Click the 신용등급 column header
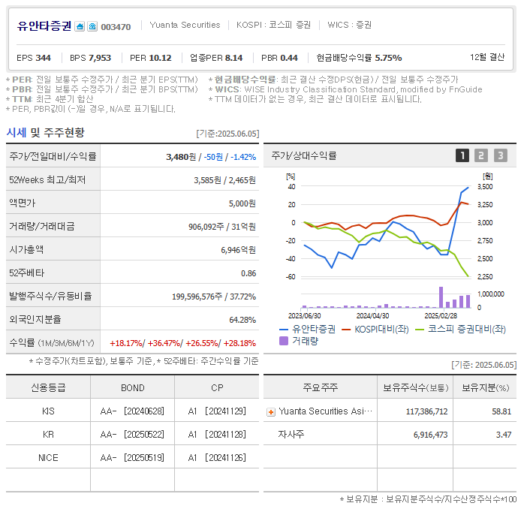530x512 pixels. [x=48, y=387]
